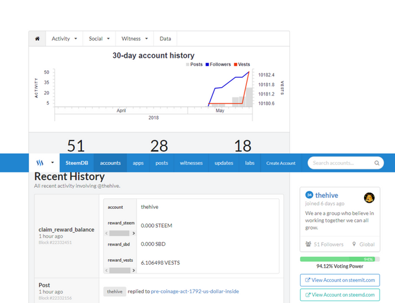This screenshot has width=395, height=303.
Task: Click thehive author tag in Post row
Action: pos(115,291)
